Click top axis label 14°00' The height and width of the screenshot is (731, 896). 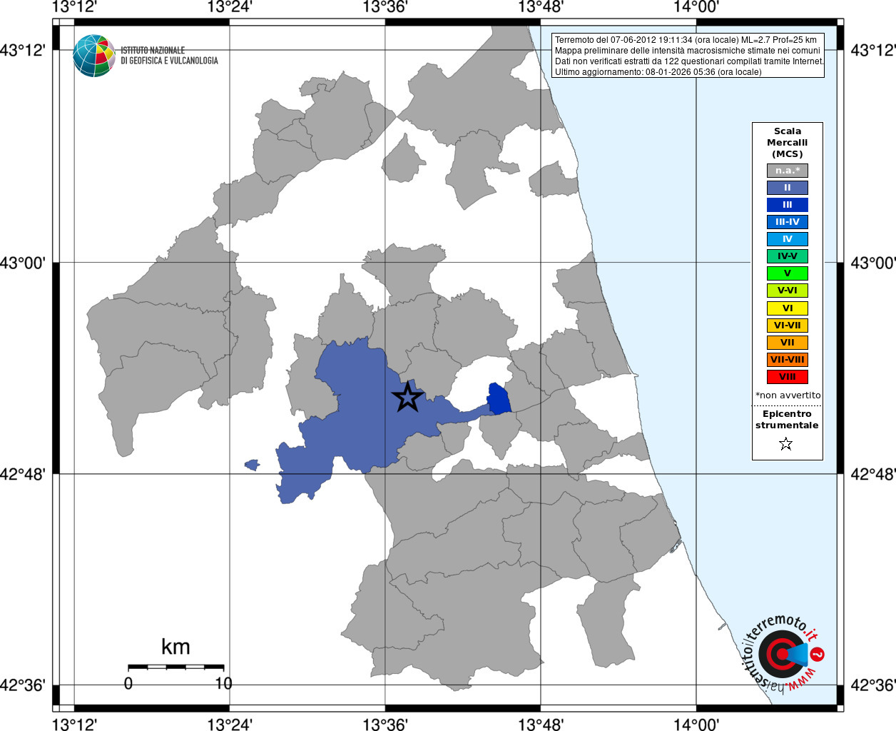pos(696,7)
